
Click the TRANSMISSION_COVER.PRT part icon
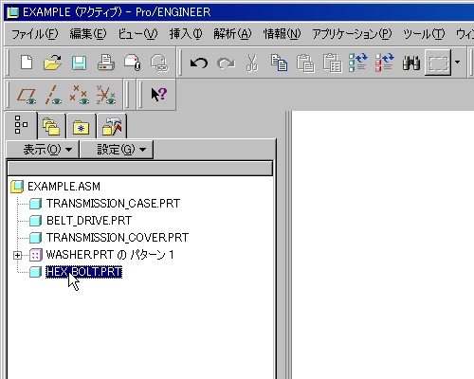(35, 238)
